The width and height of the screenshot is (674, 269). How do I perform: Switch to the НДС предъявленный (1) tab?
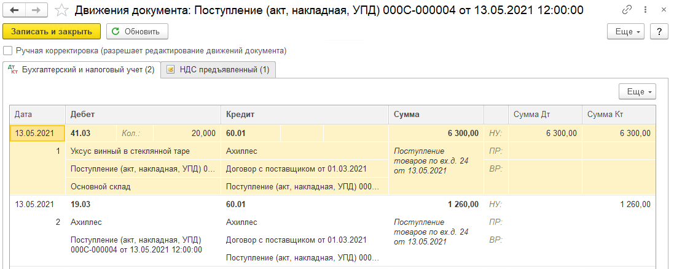pyautogui.click(x=218, y=69)
